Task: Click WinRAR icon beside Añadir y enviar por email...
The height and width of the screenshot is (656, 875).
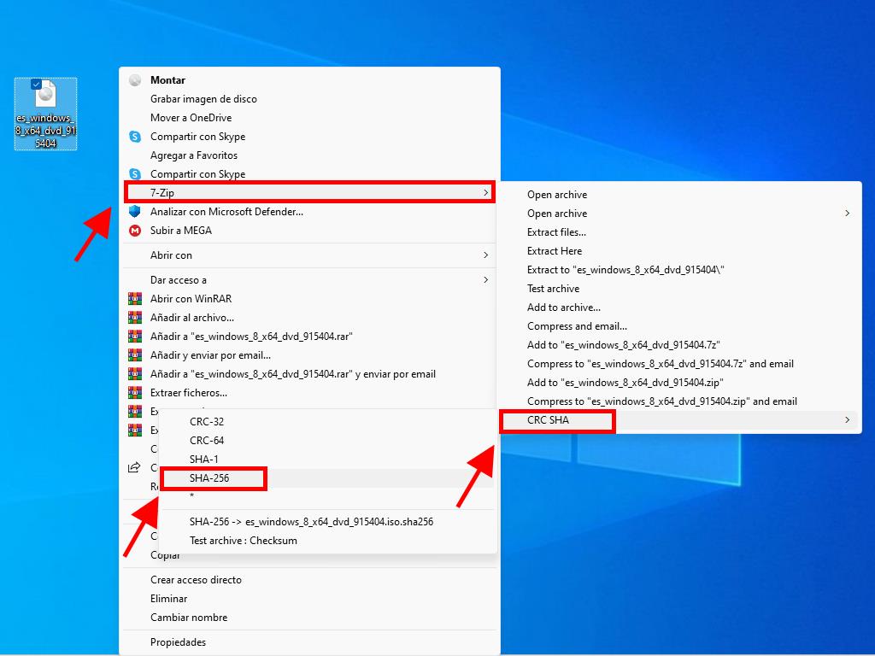Action: click(x=135, y=354)
